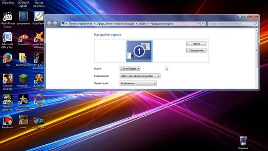
Task: Open avast! Free Antivirus icon
Action: tap(39, 40)
